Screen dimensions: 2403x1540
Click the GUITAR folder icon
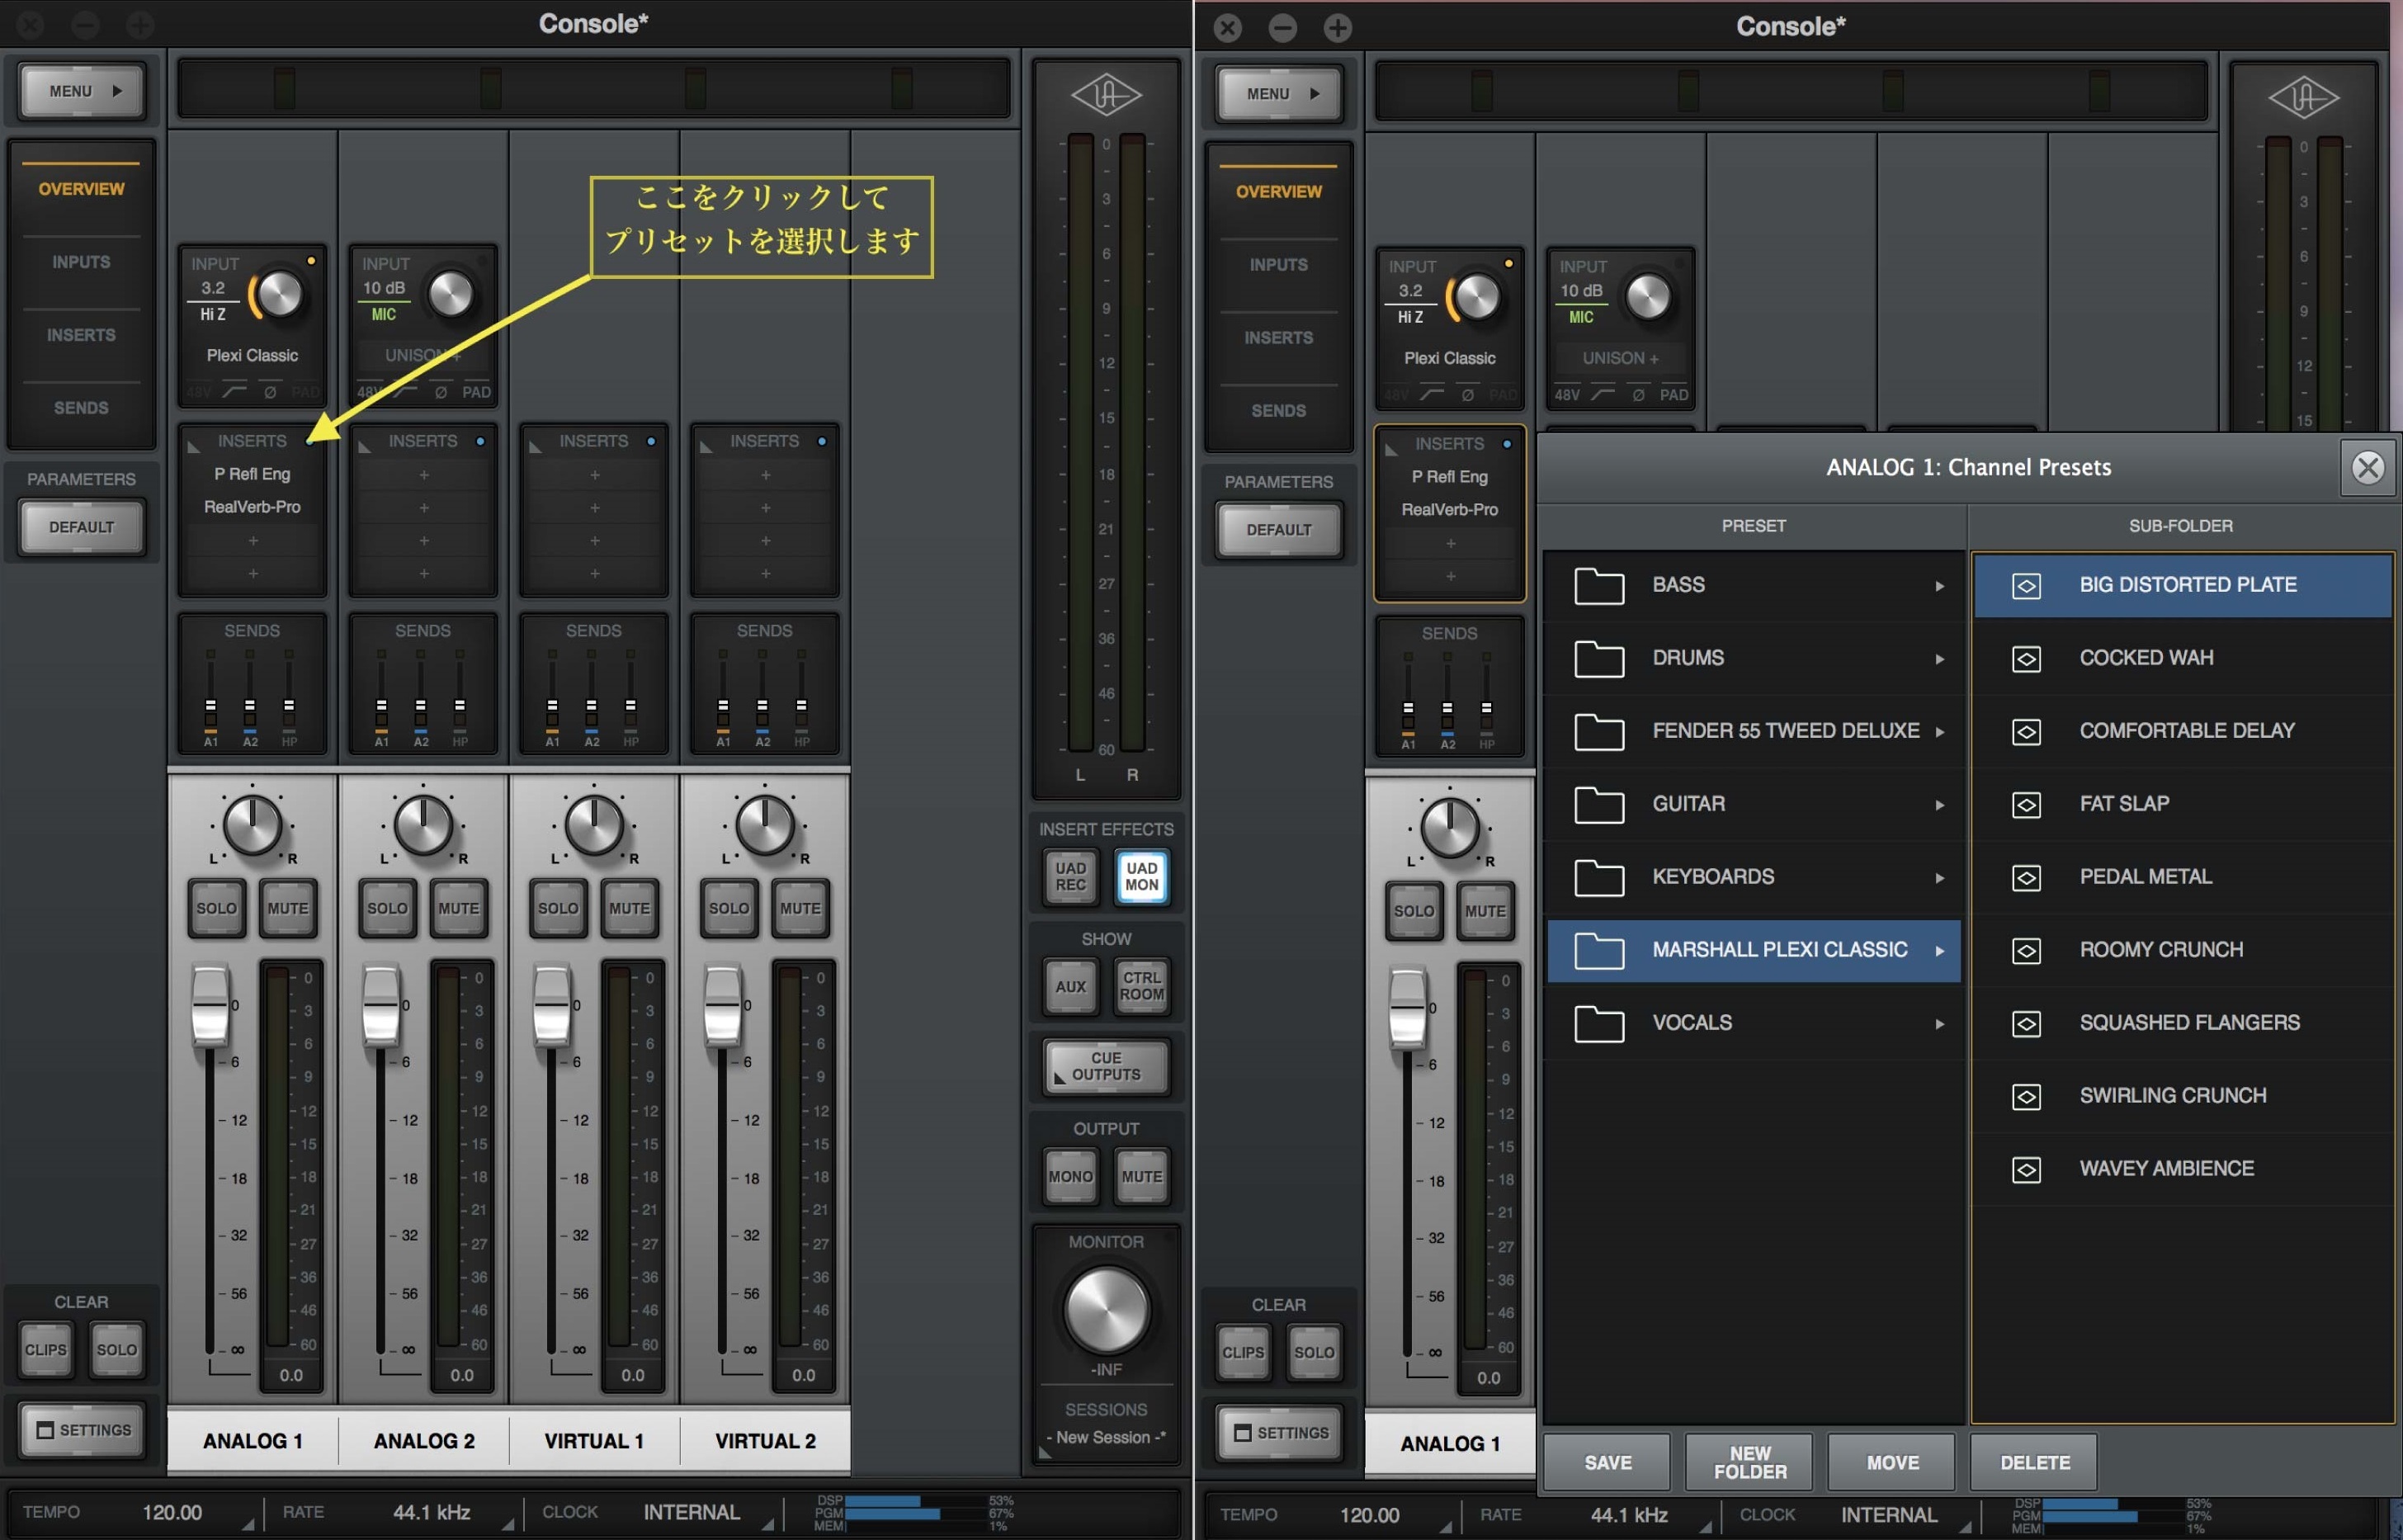(1598, 805)
